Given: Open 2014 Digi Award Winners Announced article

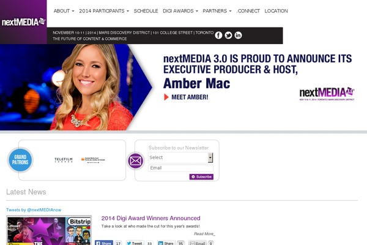Looking at the screenshot, I should pos(150,218).
